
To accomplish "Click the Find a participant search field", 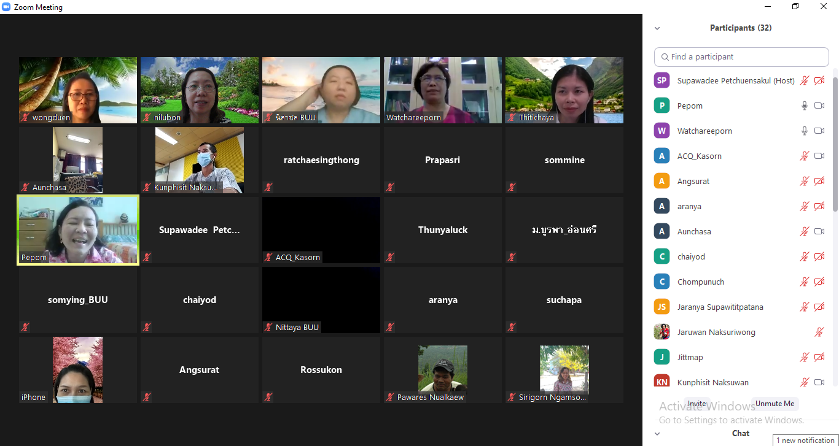I will pyautogui.click(x=741, y=56).
